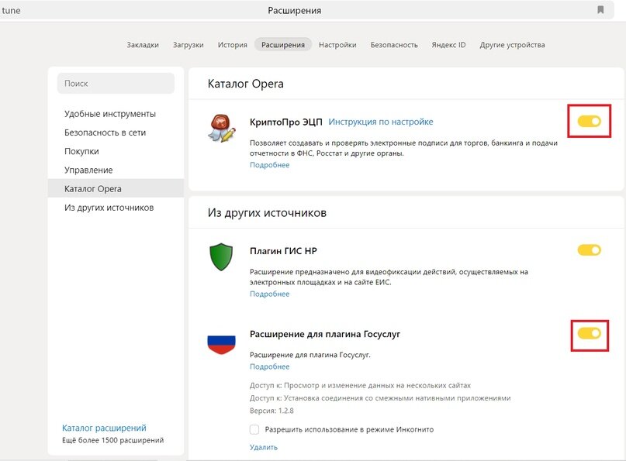The image size is (626, 461).
Task: Switch to the Безопасность tab
Action: (x=394, y=45)
